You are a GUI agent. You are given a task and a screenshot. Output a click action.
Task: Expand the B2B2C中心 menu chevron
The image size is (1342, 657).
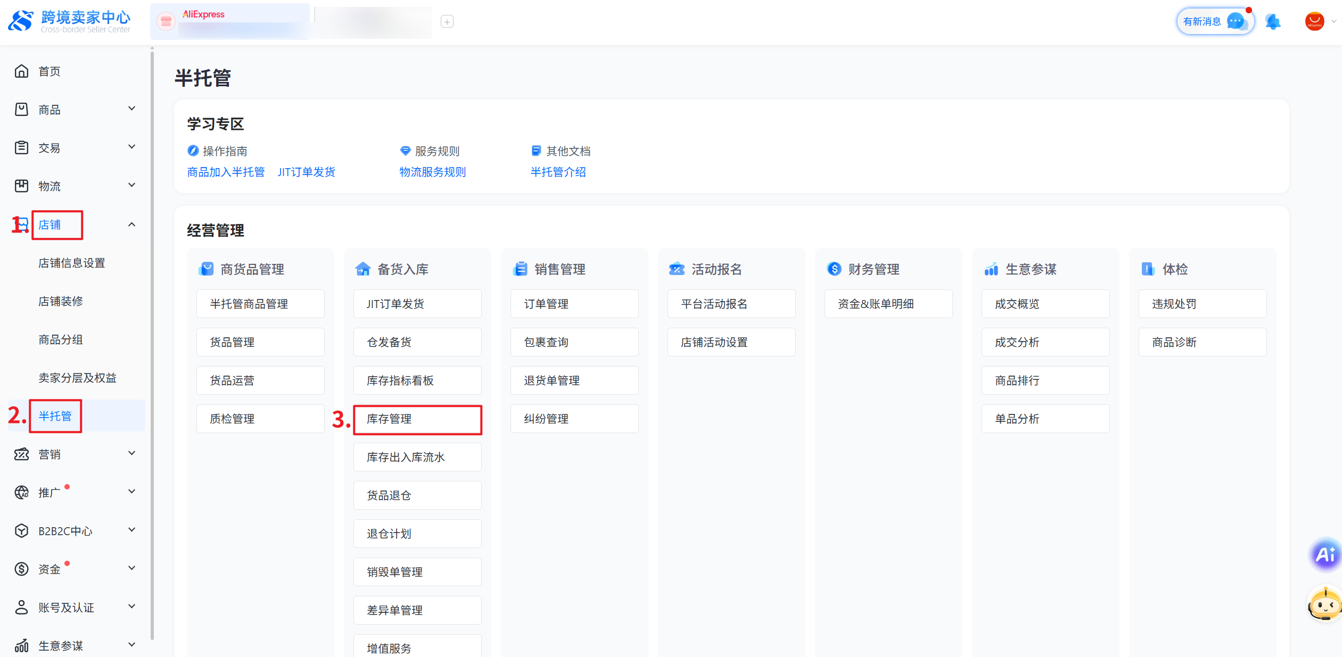click(131, 530)
